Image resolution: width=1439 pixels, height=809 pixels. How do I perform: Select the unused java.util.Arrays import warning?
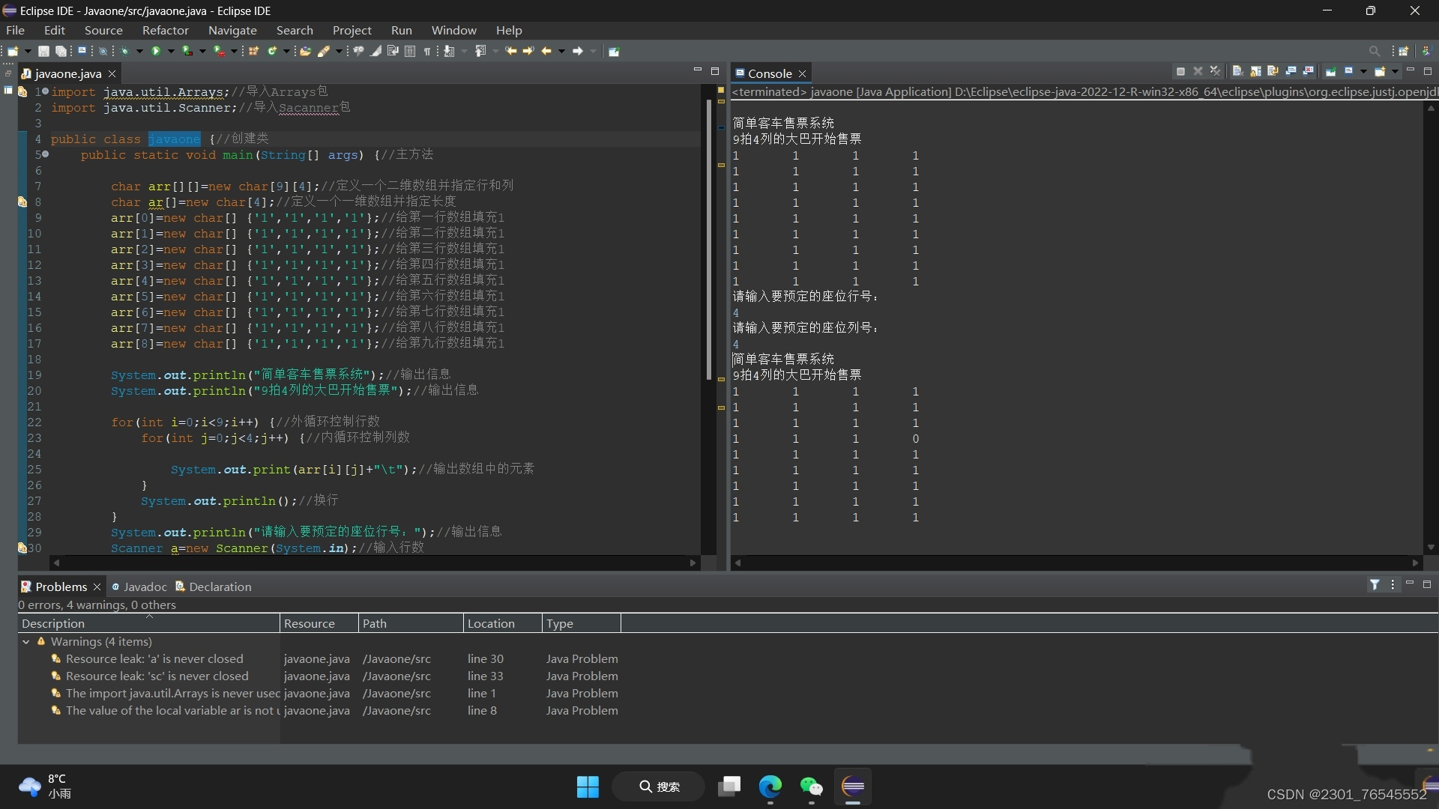point(172,693)
